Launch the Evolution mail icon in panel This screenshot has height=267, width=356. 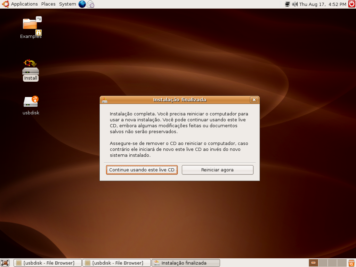pos(91,4)
